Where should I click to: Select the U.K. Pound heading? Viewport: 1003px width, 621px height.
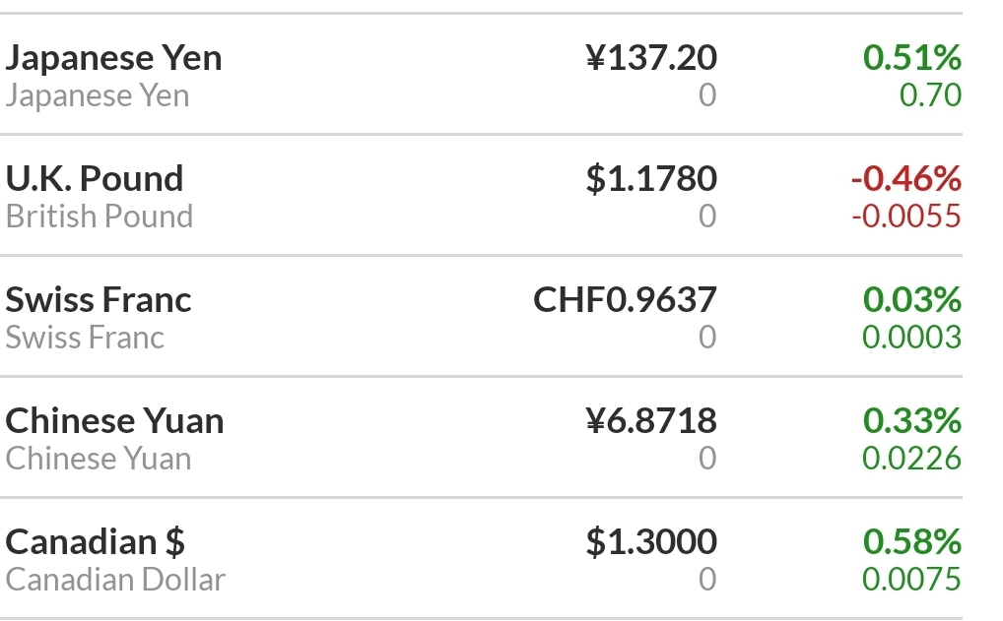click(94, 178)
